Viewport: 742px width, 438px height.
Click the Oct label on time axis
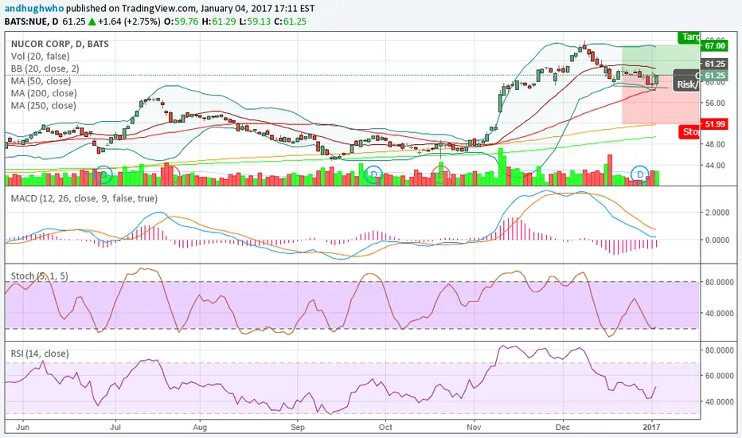pyautogui.click(x=385, y=427)
